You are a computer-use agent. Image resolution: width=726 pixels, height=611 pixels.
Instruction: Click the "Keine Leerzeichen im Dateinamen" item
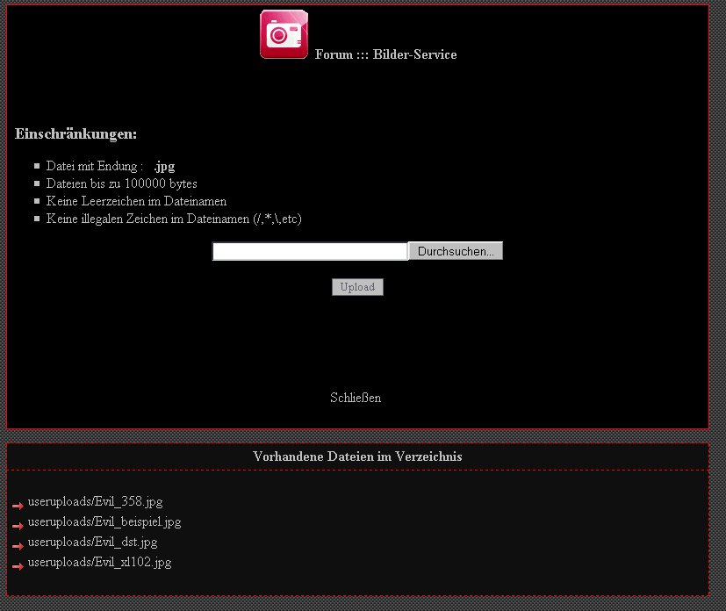click(136, 201)
